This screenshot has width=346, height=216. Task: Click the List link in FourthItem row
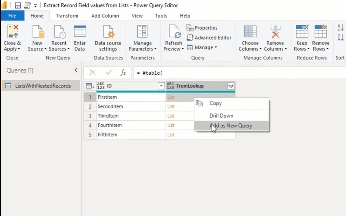pyautogui.click(x=171, y=125)
